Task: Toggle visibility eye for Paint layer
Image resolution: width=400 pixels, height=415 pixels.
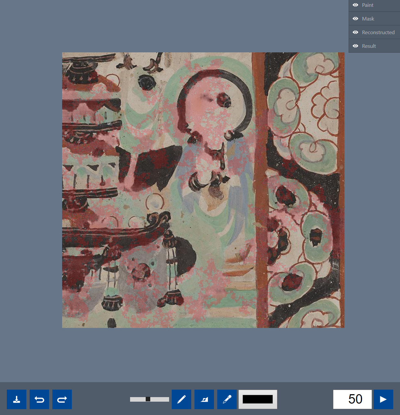Action: (355, 5)
